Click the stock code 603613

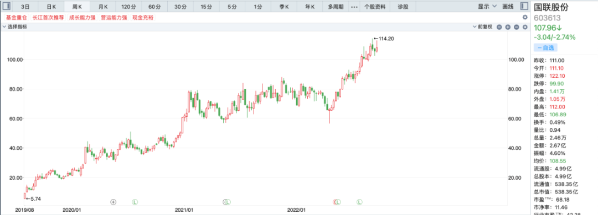[547, 18]
